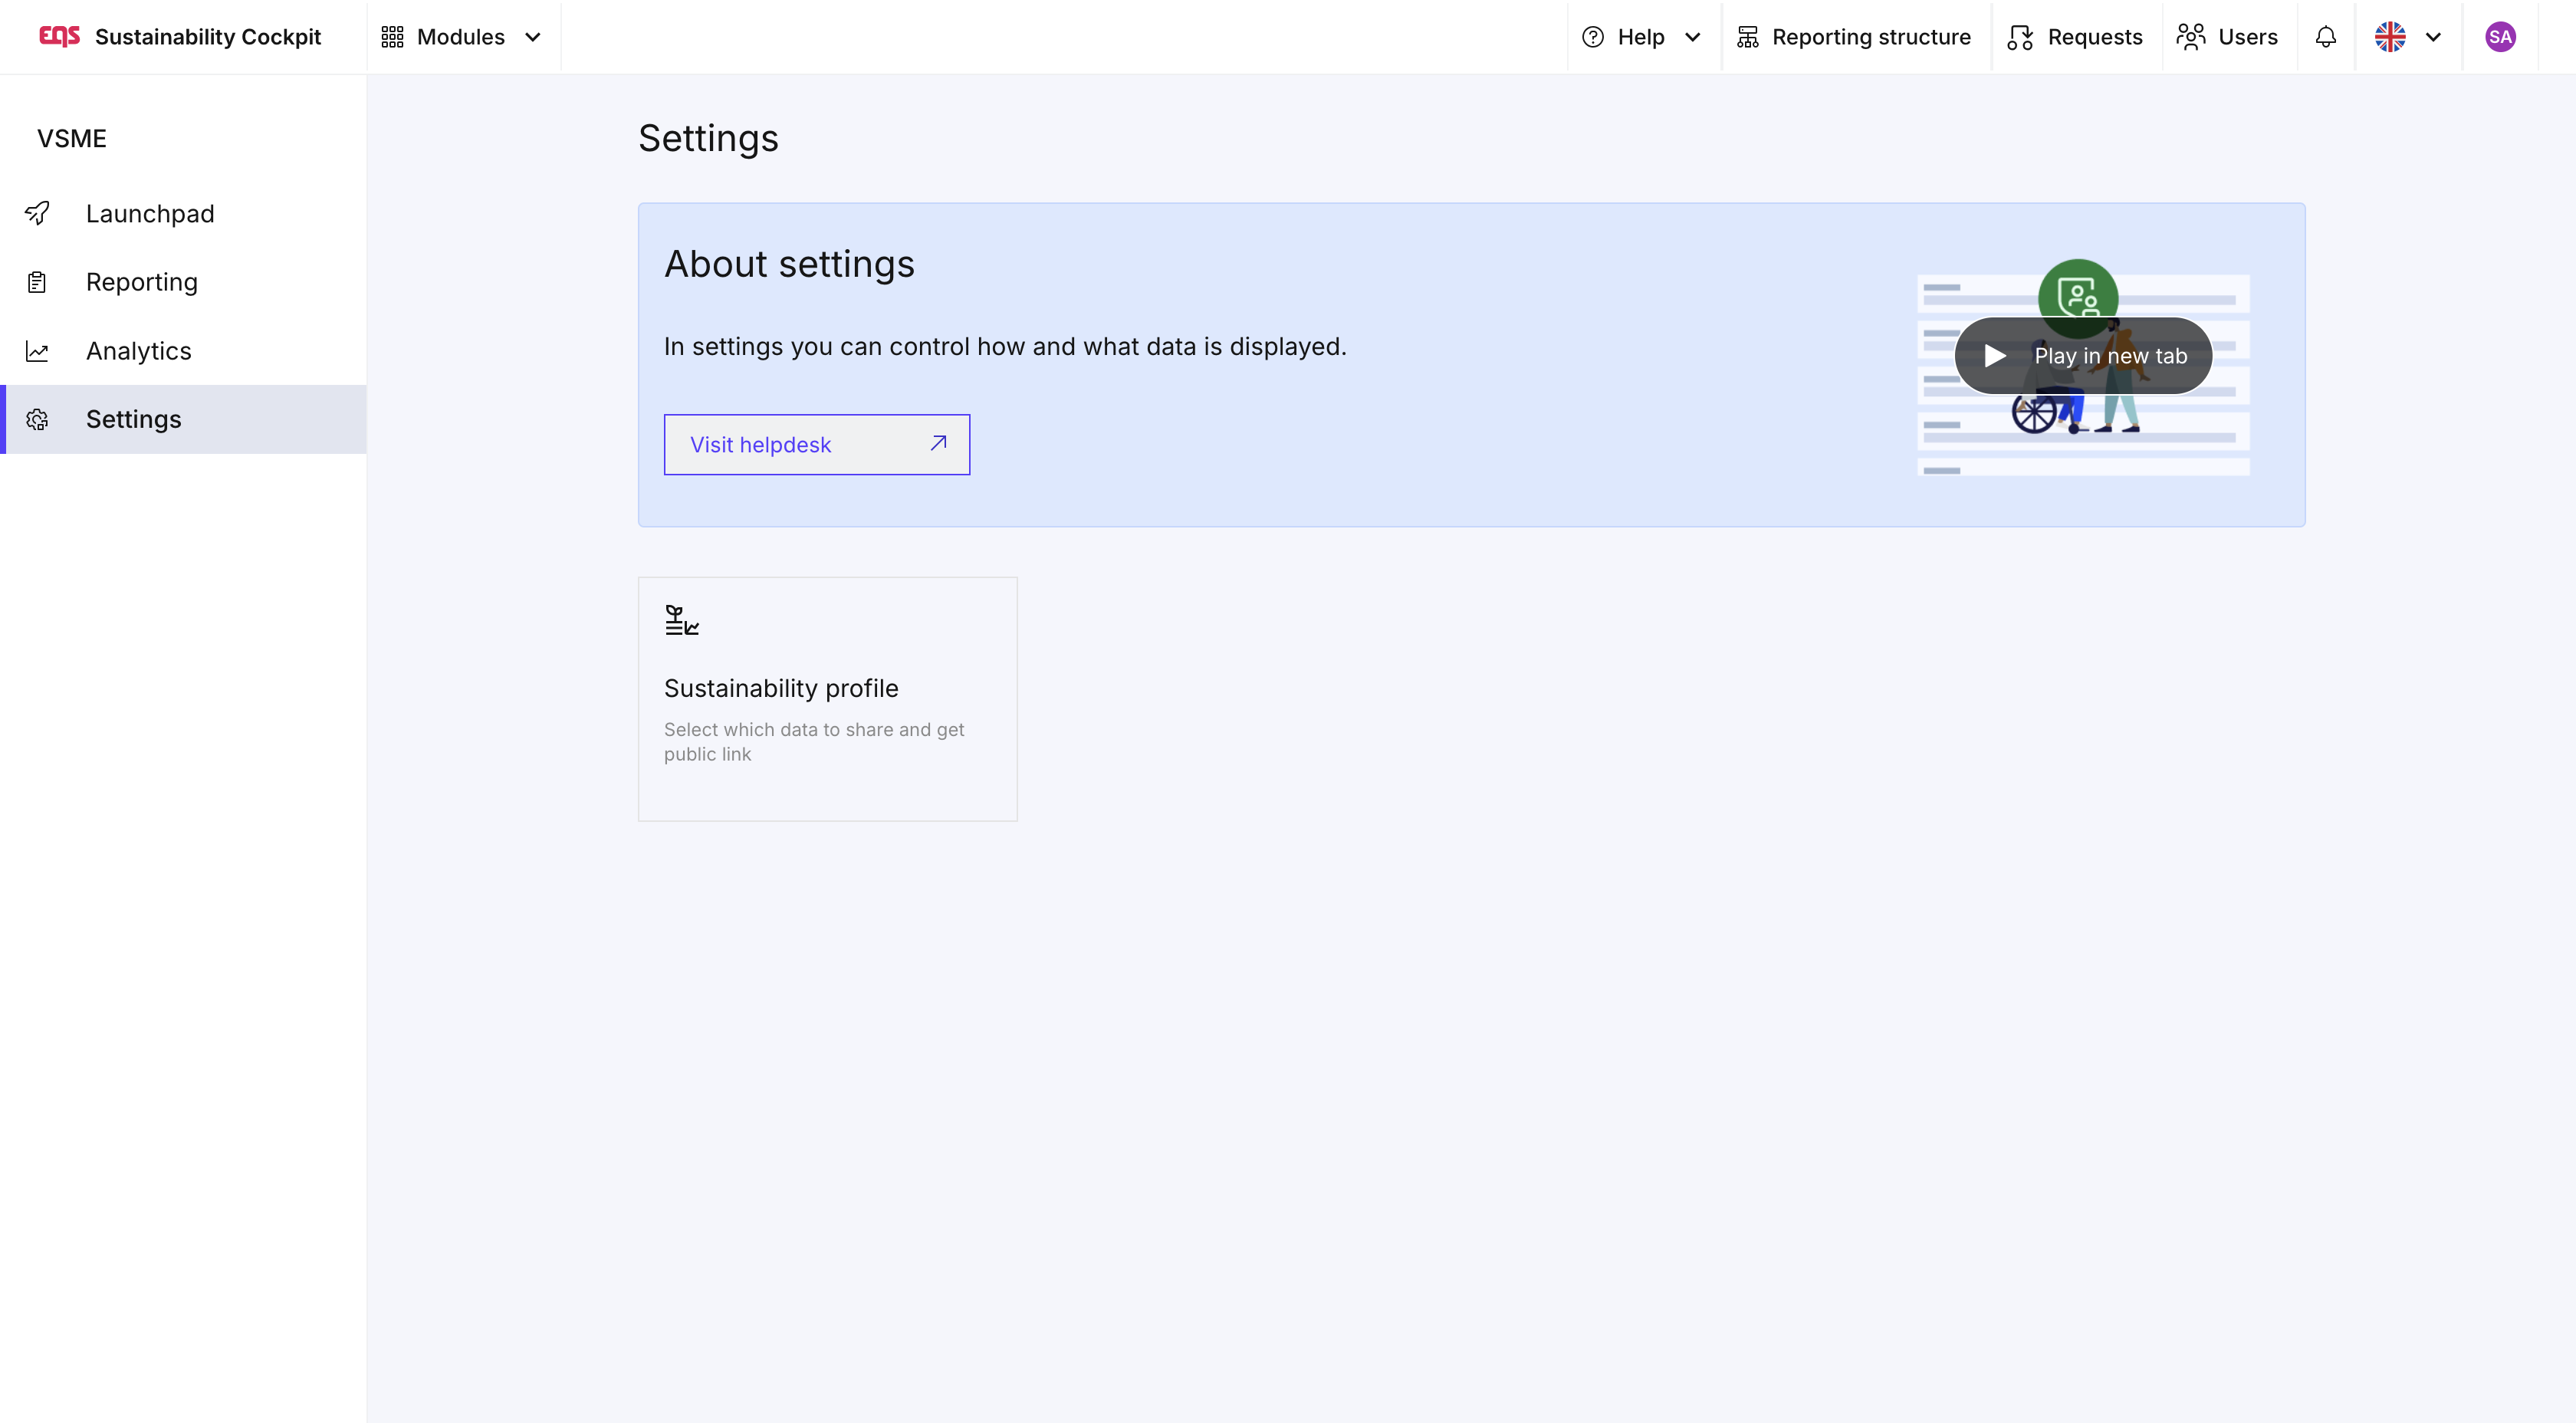The height and width of the screenshot is (1423, 2576).
Task: Open notifications bell icon
Action: click(x=2326, y=37)
